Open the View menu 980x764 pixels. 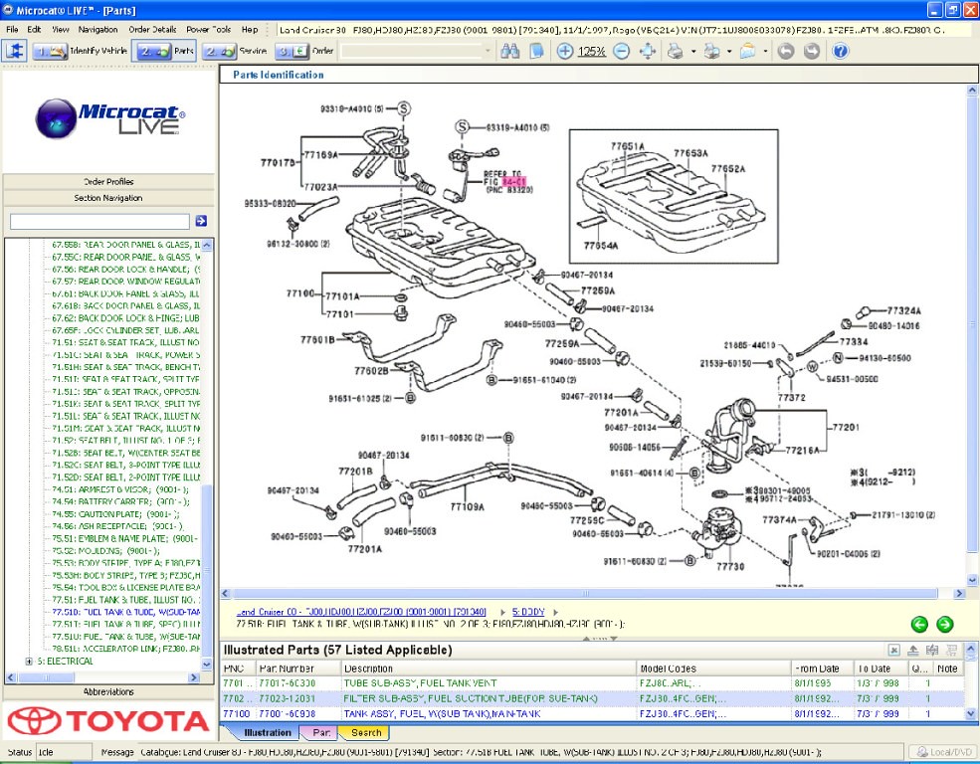tap(61, 30)
